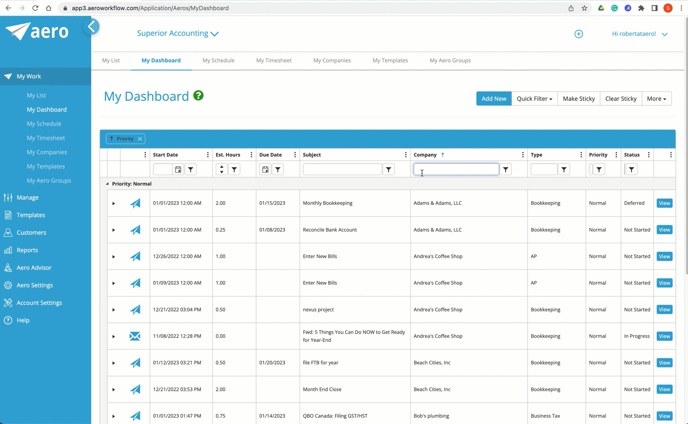Expand the Month End Close row

click(x=113, y=390)
